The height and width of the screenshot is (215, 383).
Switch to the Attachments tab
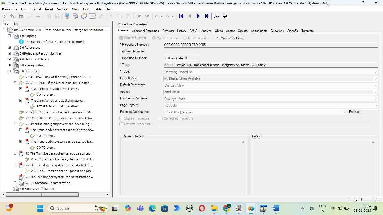(x=259, y=31)
